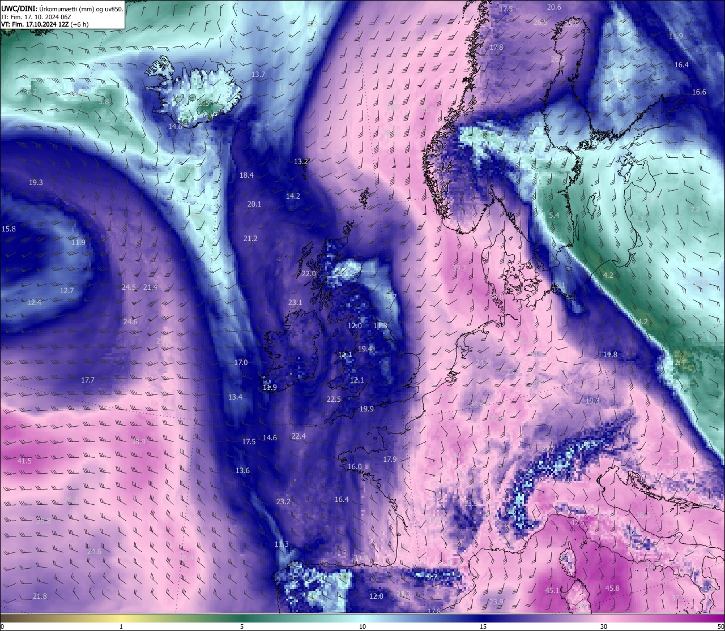Select the 12.7 value label
The height and width of the screenshot is (631, 725).
point(67,291)
